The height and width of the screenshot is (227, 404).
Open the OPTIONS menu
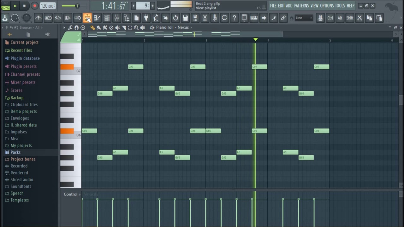[x=327, y=6]
